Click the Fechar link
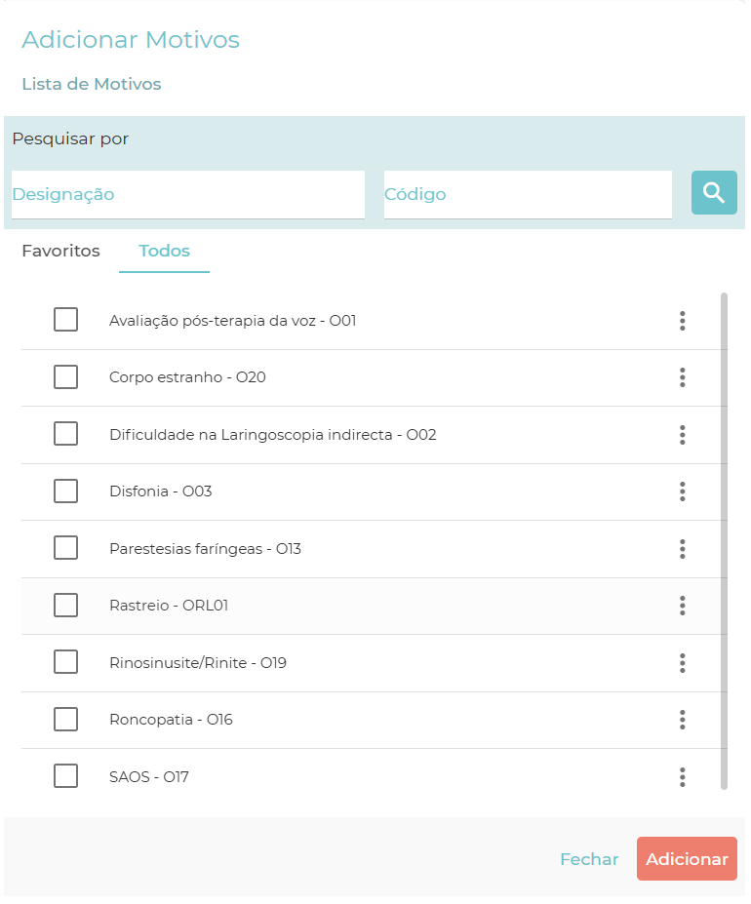Screen dimensions: 751x904 point(589,859)
